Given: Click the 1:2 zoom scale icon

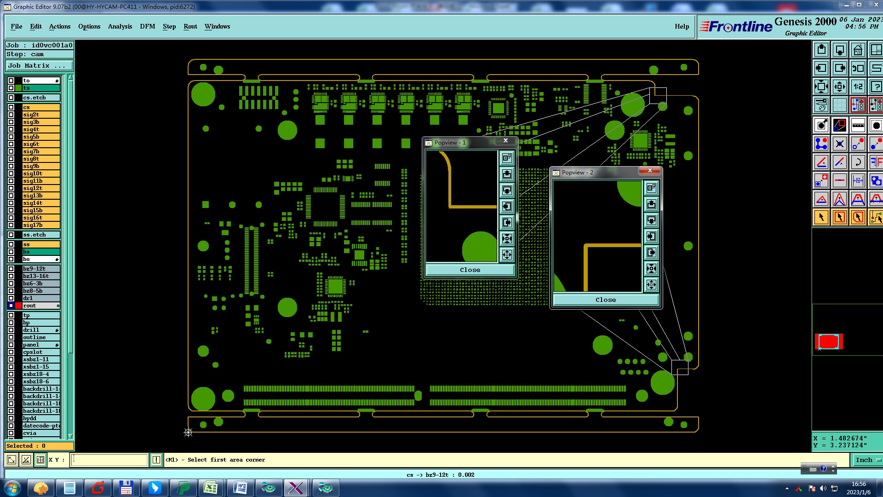Looking at the screenshot, I should [858, 87].
